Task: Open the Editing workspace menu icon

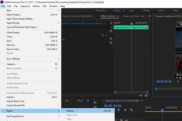Action: 124,11
